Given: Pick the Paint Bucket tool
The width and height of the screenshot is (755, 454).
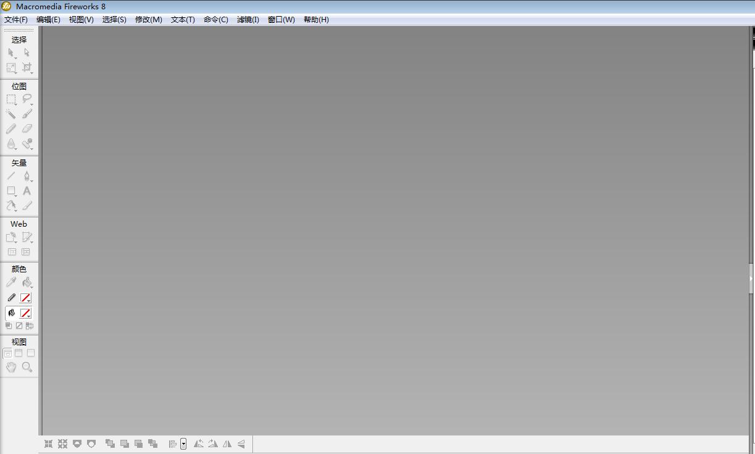Looking at the screenshot, I should click(27, 282).
